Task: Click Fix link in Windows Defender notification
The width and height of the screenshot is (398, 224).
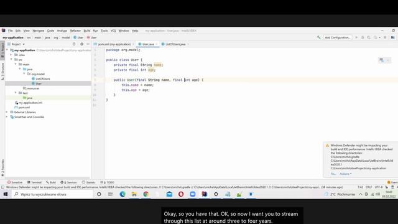Action: click(333, 174)
